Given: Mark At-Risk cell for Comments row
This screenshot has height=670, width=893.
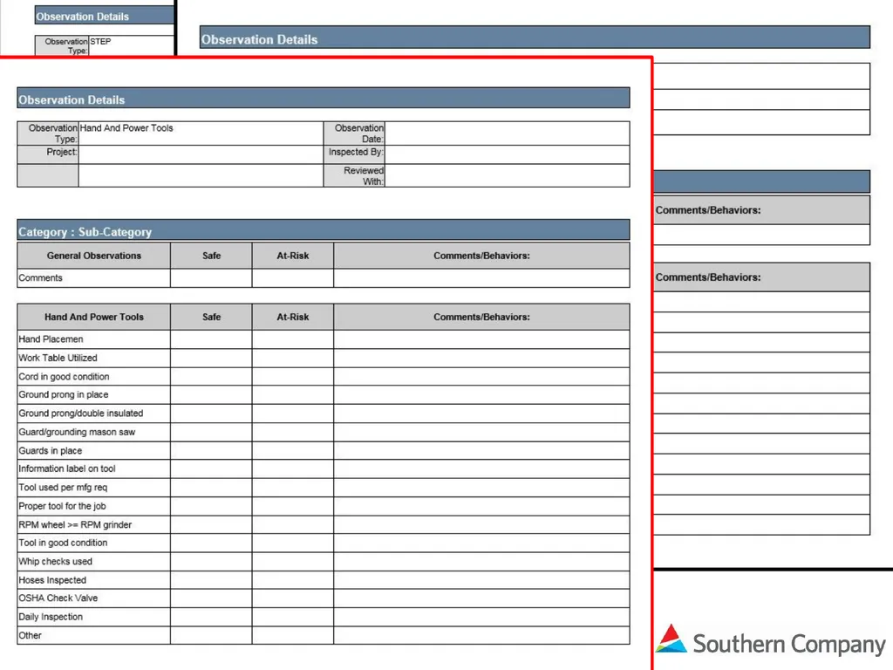Looking at the screenshot, I should point(293,278).
